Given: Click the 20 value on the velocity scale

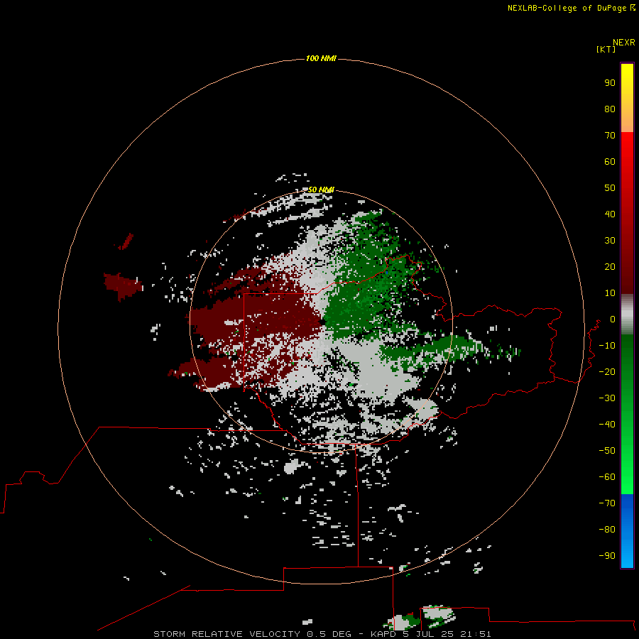Looking at the screenshot, I should (610, 267).
